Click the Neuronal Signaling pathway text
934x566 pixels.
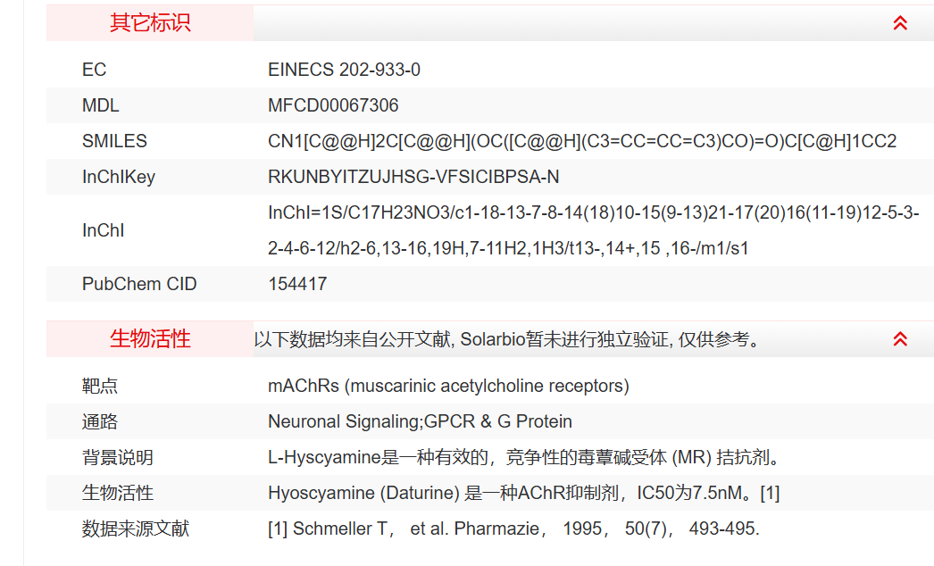[x=420, y=421]
